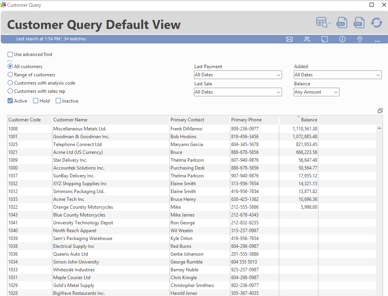Open the Last Sale date dropdown
Screen dimensions: 388x296
238,92
